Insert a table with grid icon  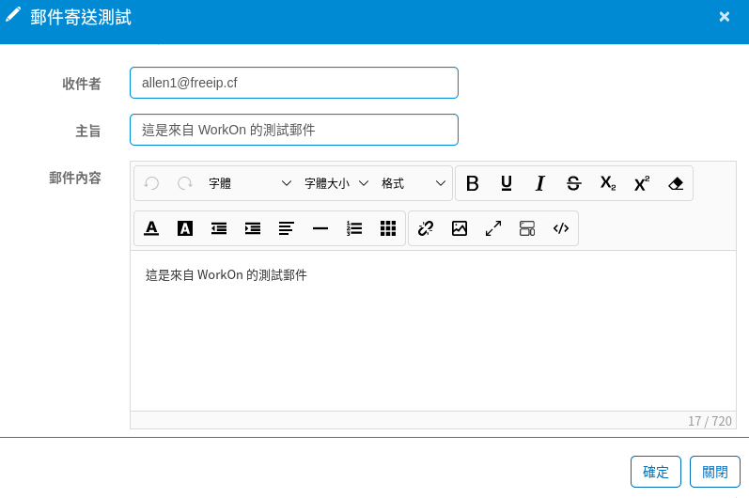click(388, 228)
